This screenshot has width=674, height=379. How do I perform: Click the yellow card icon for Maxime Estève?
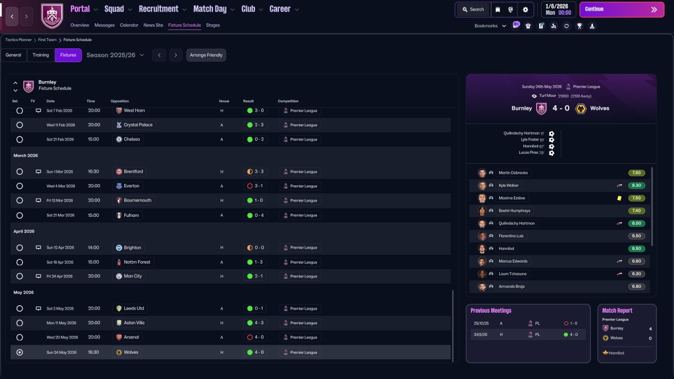(619, 198)
